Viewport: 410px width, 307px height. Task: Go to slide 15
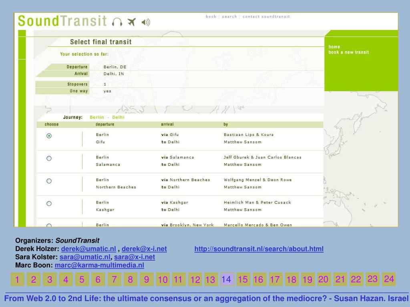[x=243, y=279]
